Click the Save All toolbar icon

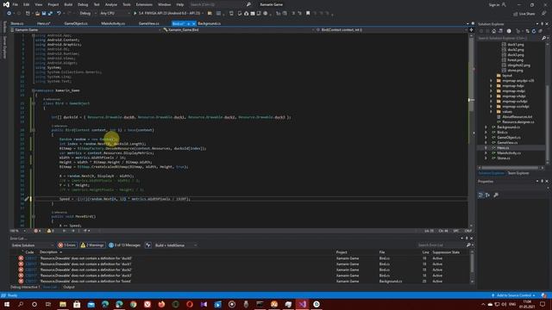tap(50, 14)
